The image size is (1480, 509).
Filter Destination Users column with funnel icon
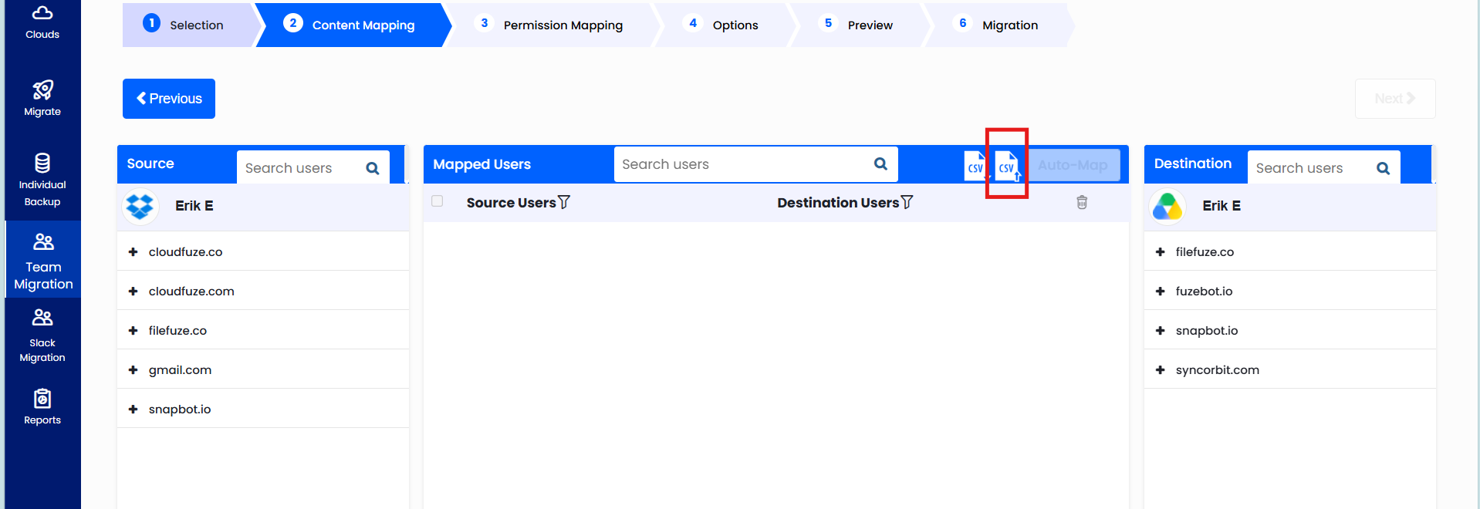click(907, 202)
